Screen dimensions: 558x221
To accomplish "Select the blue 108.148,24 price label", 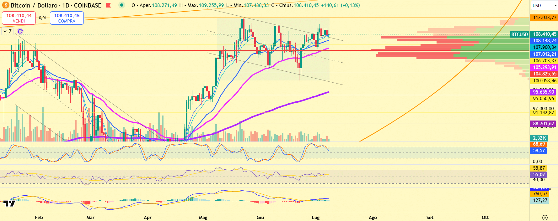I will click(x=544, y=41).
